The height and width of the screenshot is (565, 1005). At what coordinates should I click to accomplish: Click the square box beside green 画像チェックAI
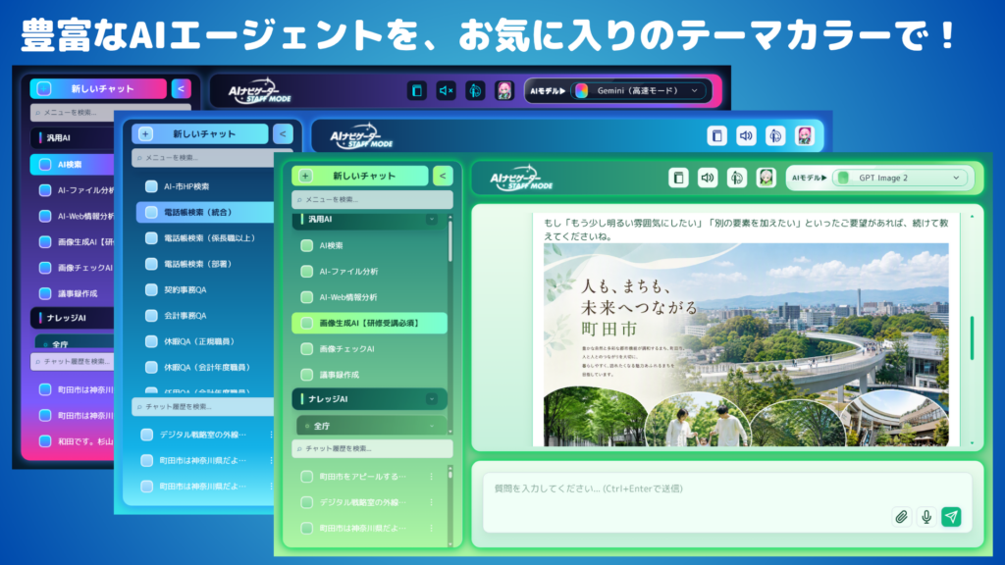point(307,349)
